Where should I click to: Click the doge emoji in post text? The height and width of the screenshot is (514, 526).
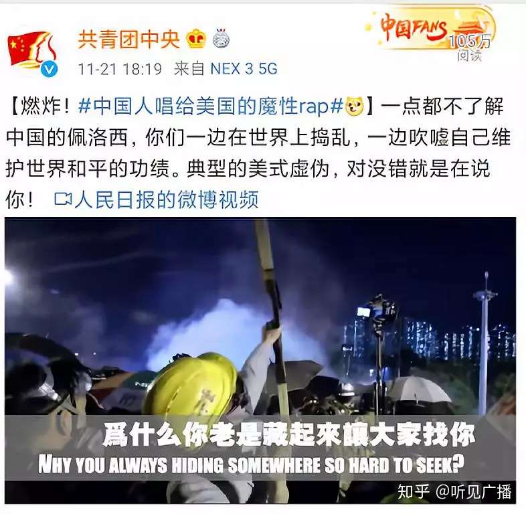click(355, 106)
